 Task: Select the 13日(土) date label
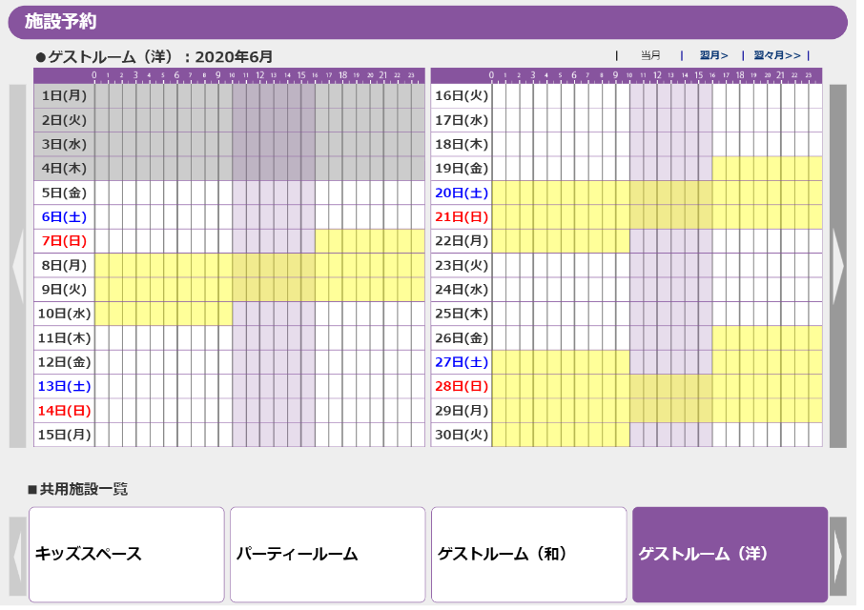[x=64, y=386]
